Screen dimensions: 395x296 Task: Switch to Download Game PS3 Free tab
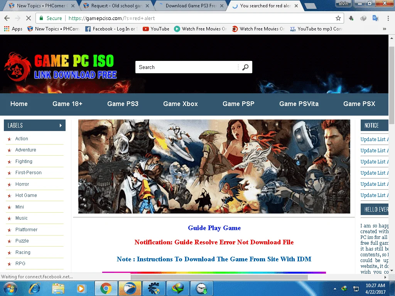click(191, 5)
